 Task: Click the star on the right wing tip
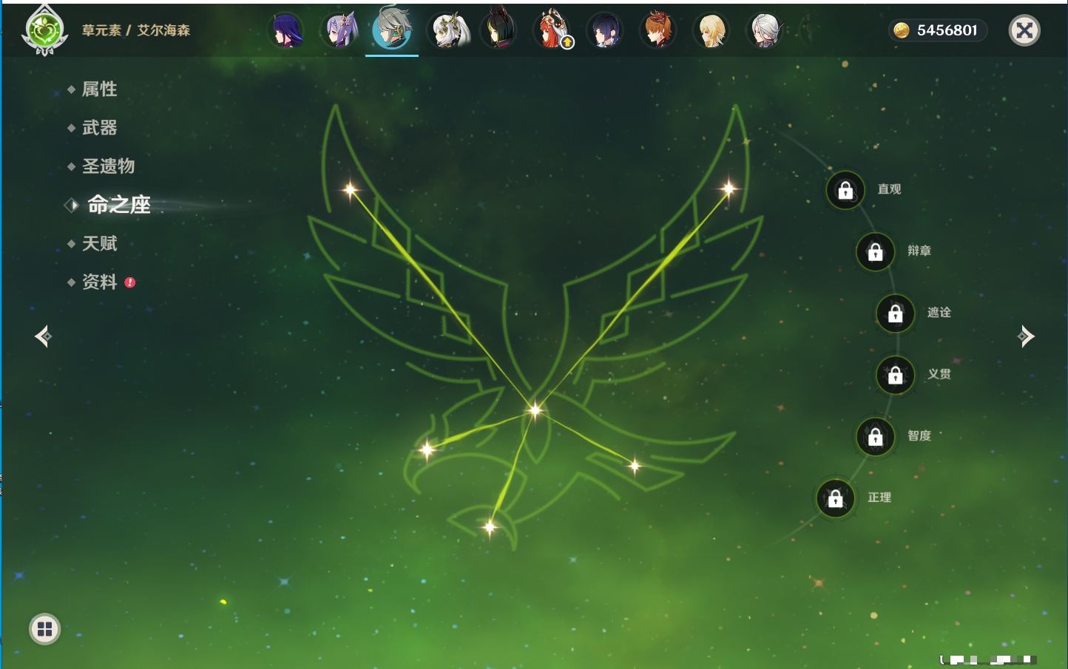pos(729,189)
